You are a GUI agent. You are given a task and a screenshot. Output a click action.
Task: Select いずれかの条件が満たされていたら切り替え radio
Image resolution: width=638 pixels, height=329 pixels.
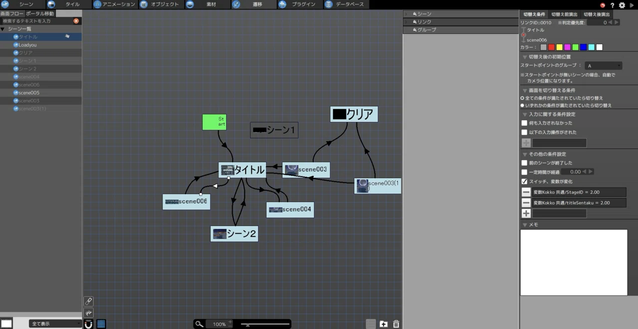click(522, 106)
